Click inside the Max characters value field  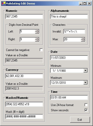click(x=72, y=39)
